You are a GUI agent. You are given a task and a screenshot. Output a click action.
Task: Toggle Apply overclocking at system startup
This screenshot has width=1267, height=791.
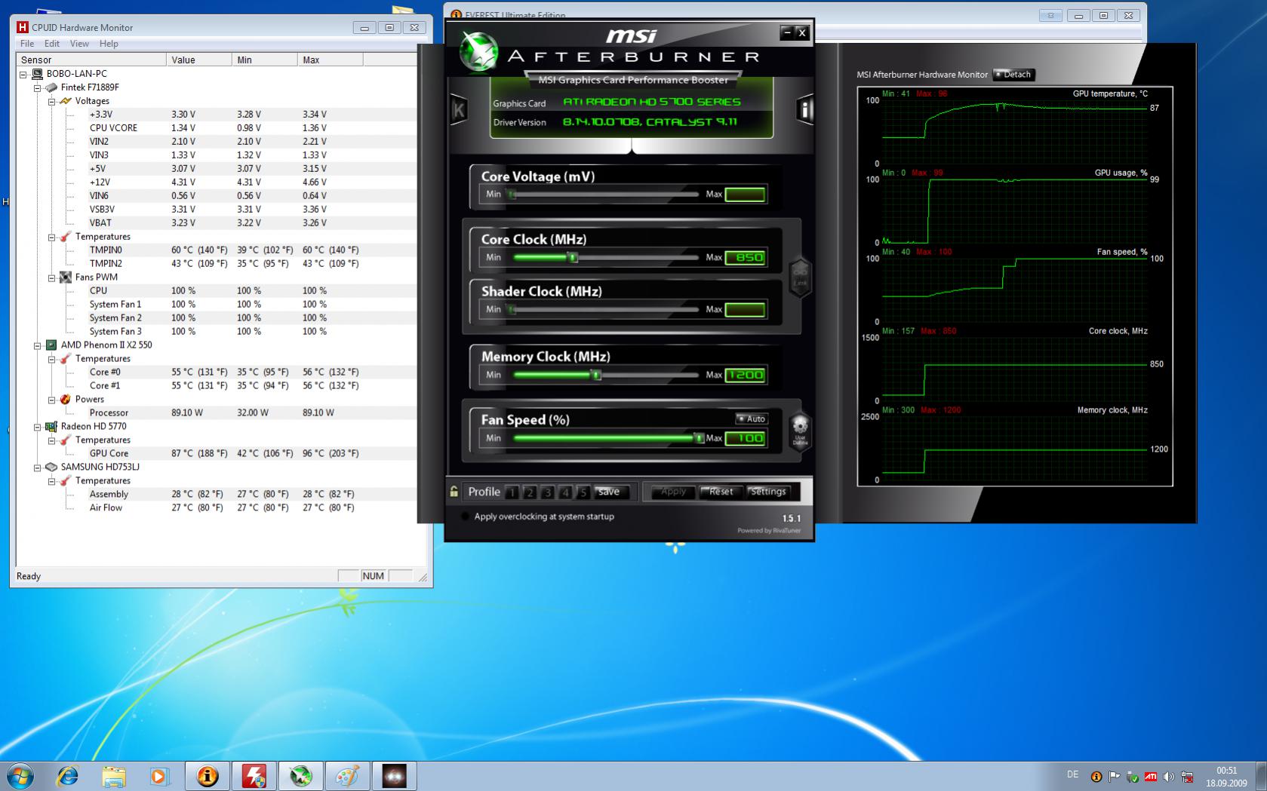coord(465,517)
